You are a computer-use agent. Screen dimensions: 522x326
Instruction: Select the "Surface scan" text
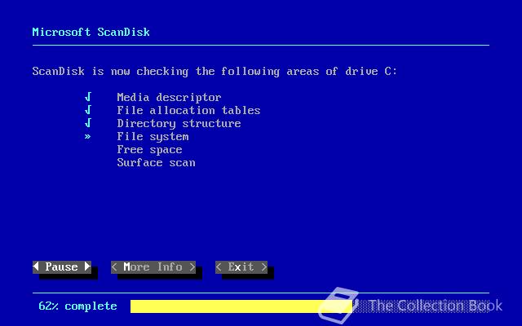156,163
